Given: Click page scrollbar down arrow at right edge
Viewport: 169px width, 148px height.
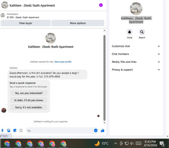Looking at the screenshot, I should [x=167, y=136].
